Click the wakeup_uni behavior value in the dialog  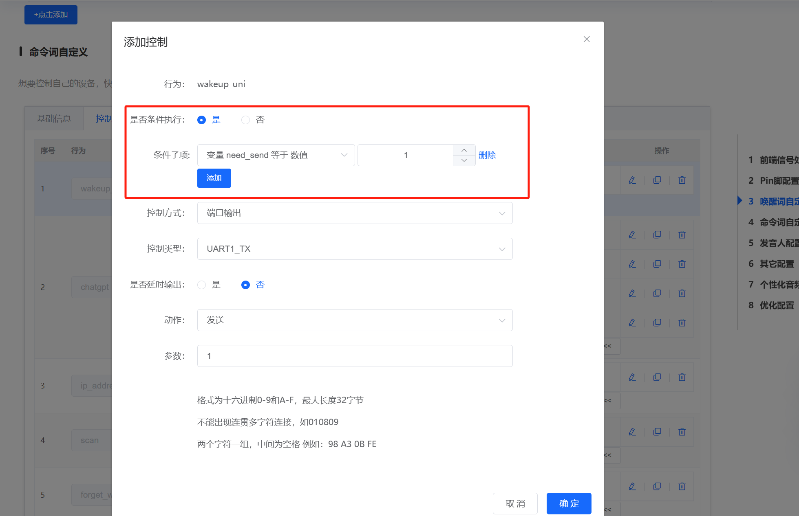point(221,84)
